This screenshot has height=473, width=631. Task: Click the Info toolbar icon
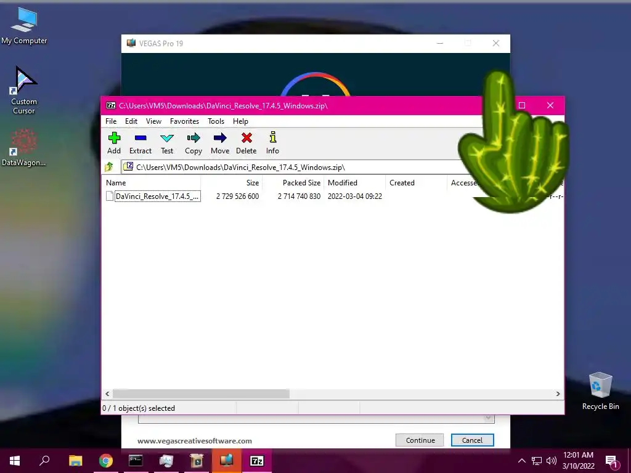coord(272,143)
